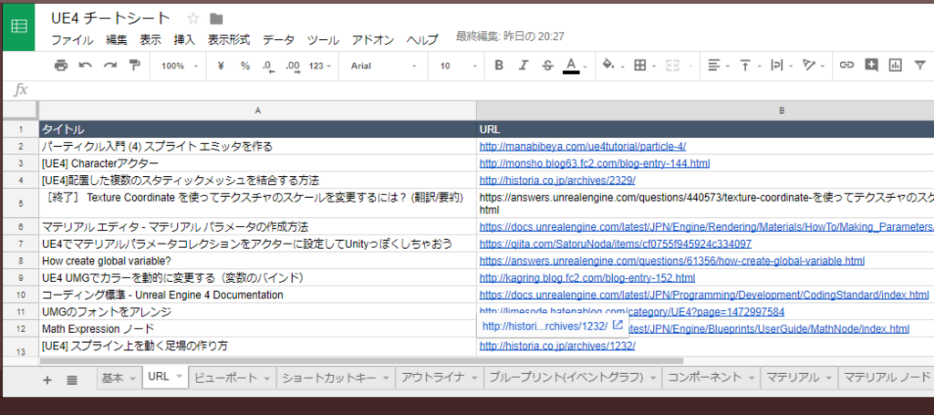This screenshot has height=415, width=934.
Task: Open the URL tab dropdown arrow
Action: click(x=179, y=377)
